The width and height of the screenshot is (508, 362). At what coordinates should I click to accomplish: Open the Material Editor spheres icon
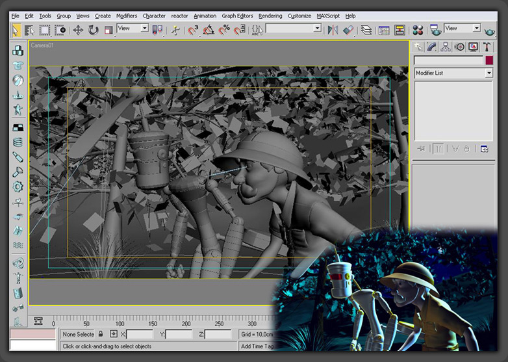click(x=418, y=29)
